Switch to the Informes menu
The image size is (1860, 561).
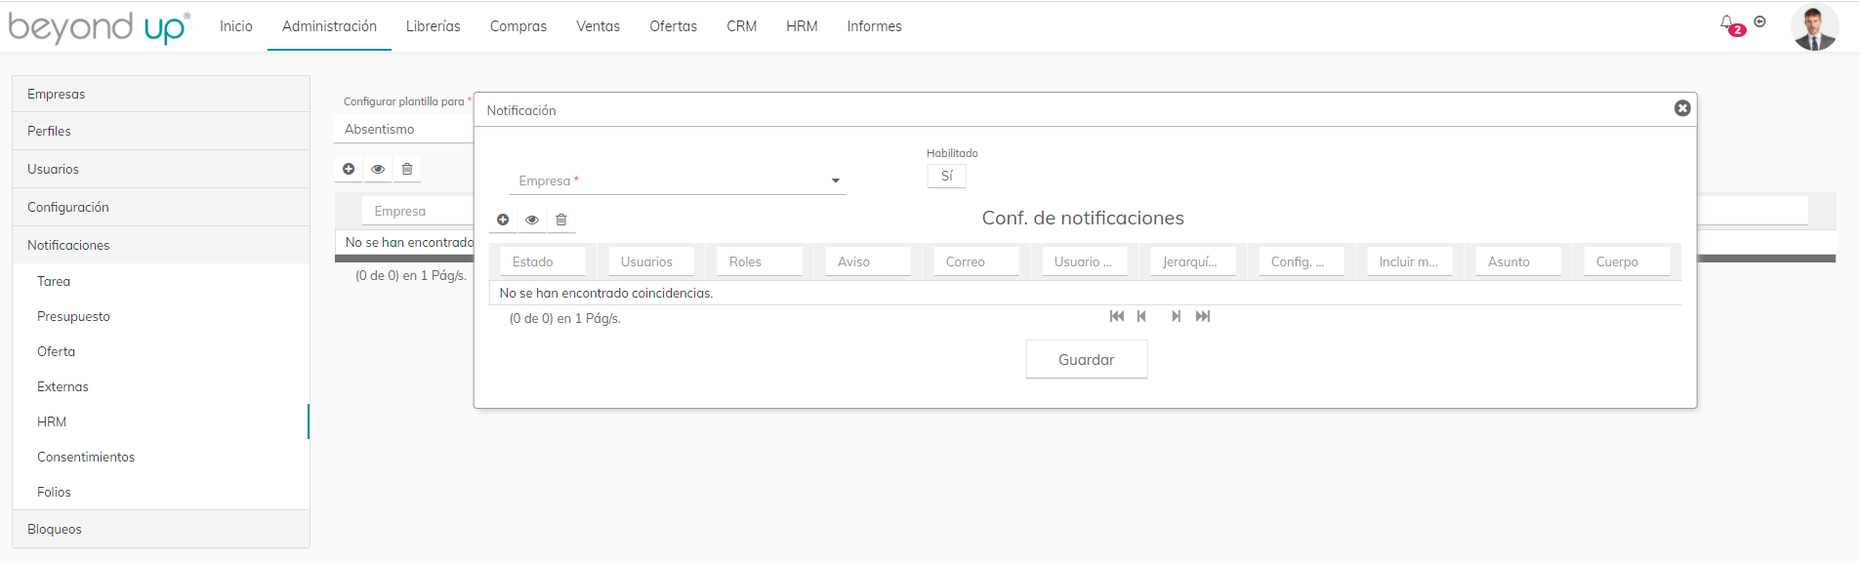874,26
